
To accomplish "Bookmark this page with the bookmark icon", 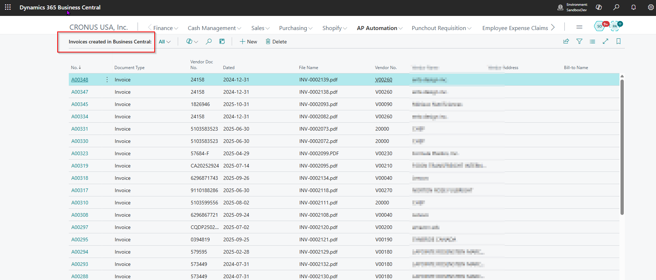I will [618, 42].
